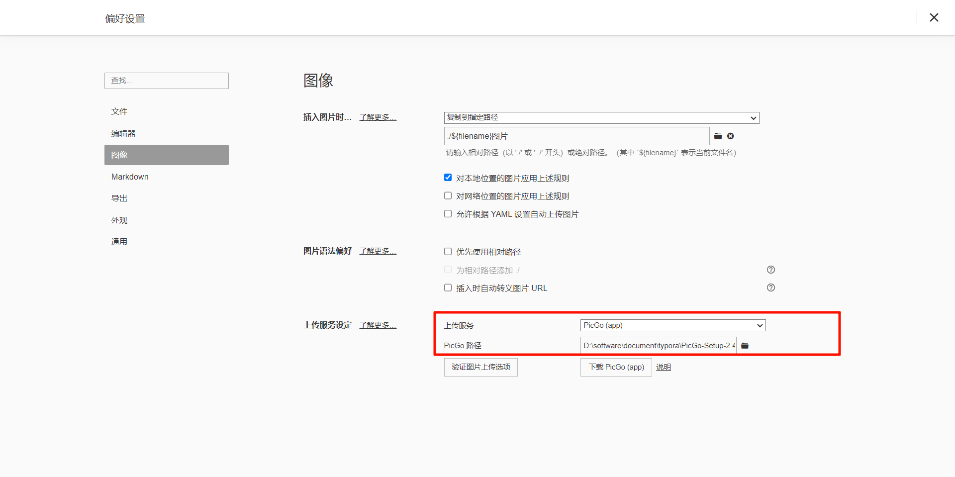Image resolution: width=955 pixels, height=477 pixels.
Task: Open the 导出 settings section
Action: click(167, 198)
